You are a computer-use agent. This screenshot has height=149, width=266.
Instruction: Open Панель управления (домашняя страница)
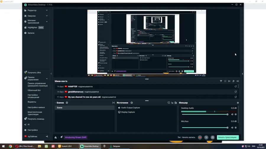38,85
